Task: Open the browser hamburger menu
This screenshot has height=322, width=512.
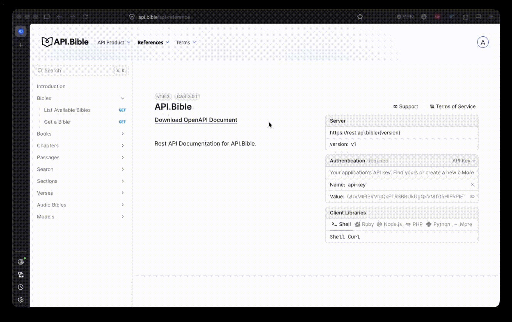Action: (491, 17)
